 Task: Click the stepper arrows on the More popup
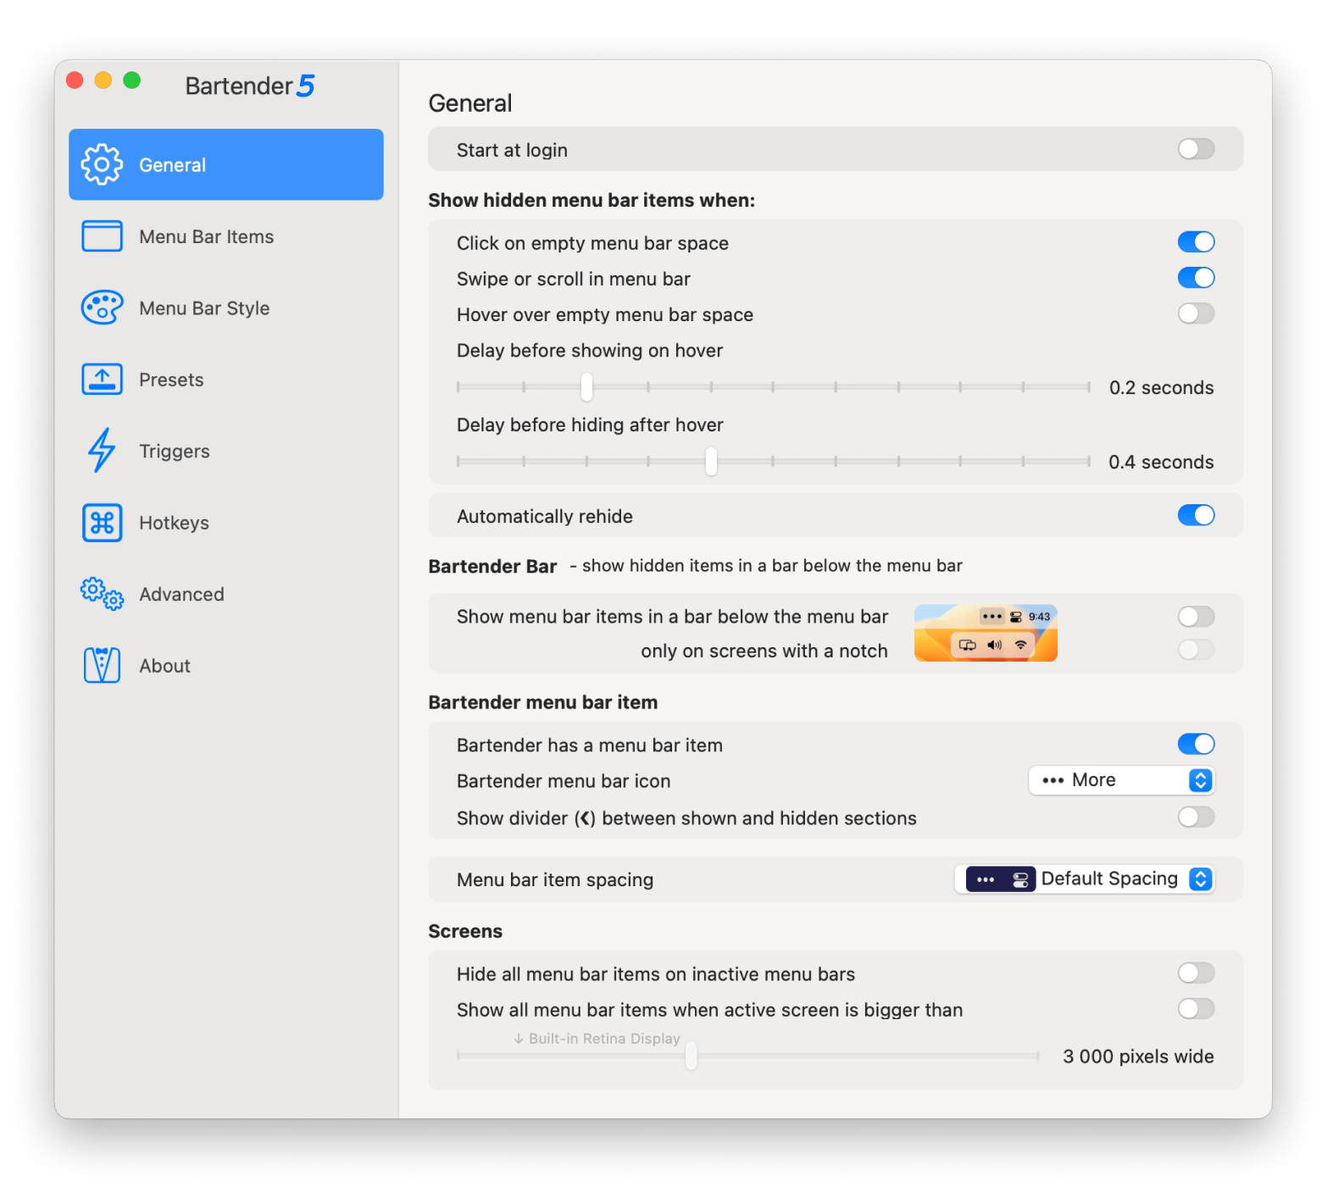click(x=1200, y=780)
